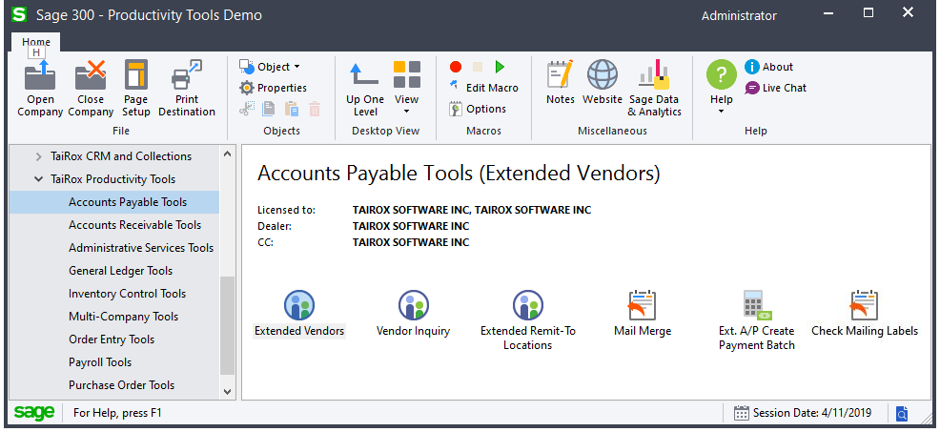This screenshot has height=432, width=940.
Task: Open the Object dropdown
Action: [270, 67]
